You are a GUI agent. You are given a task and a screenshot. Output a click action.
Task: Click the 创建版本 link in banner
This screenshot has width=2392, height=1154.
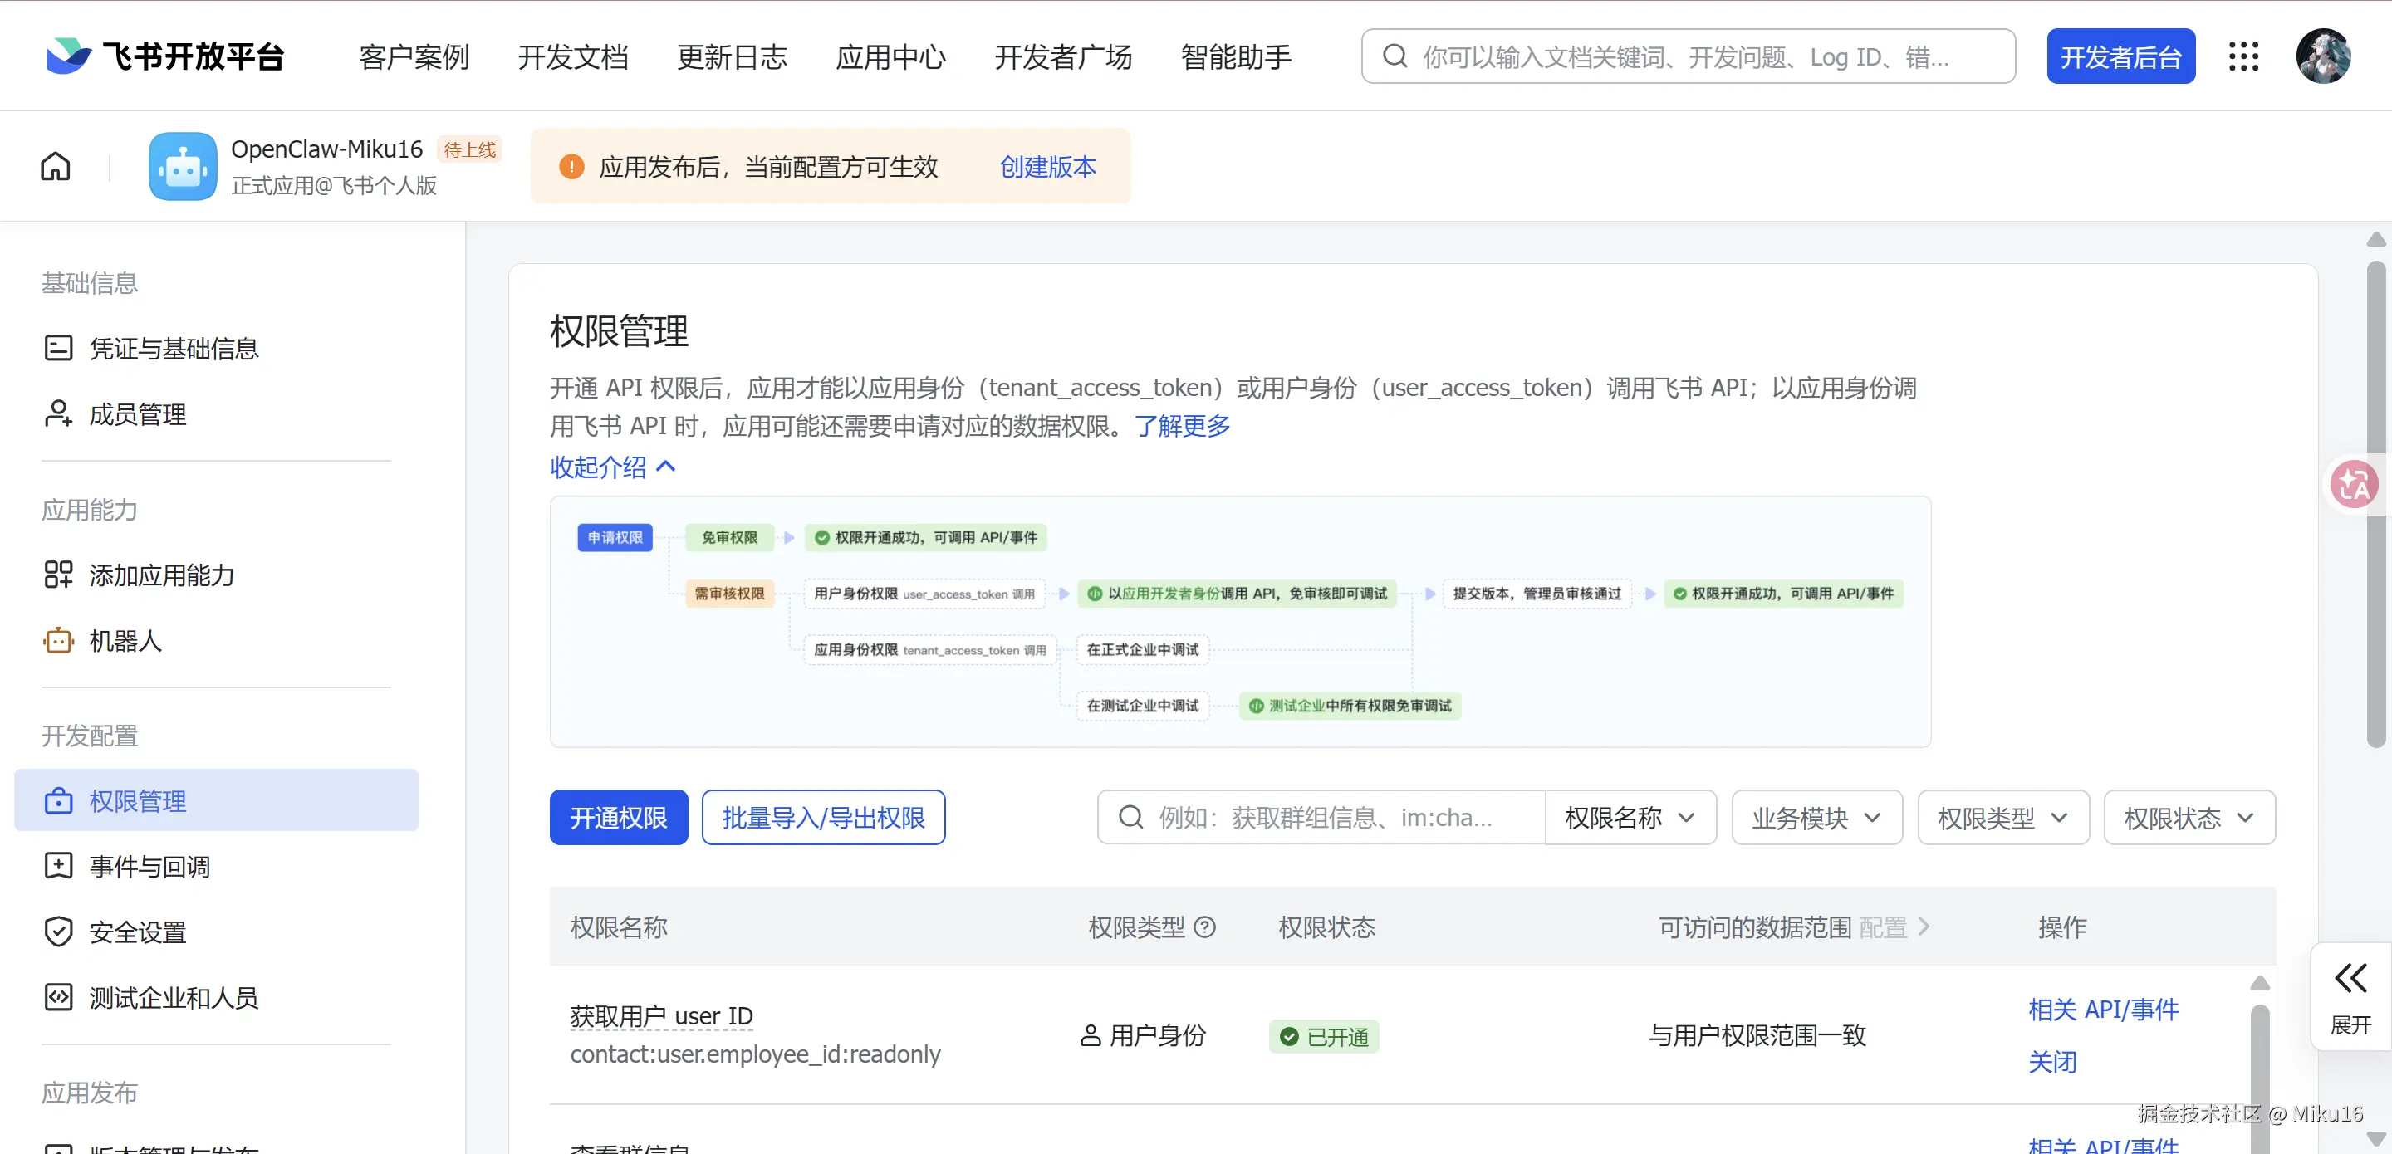1047,166
